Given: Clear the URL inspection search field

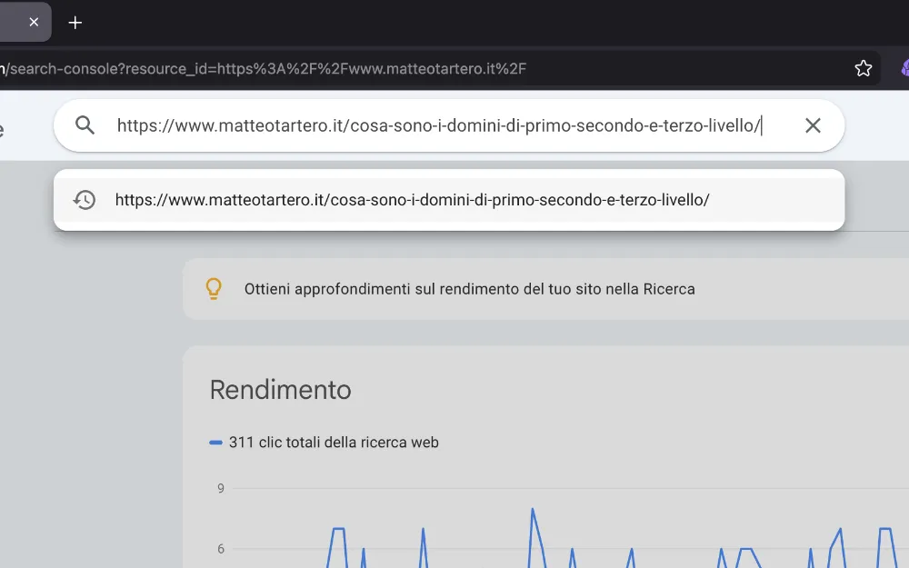Looking at the screenshot, I should pyautogui.click(x=813, y=125).
